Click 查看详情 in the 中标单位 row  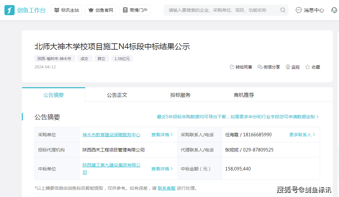click(162, 169)
